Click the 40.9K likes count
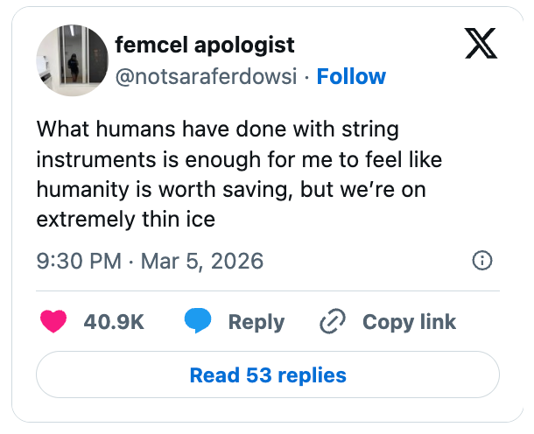Viewport: 534px width, 434px height. [114, 321]
